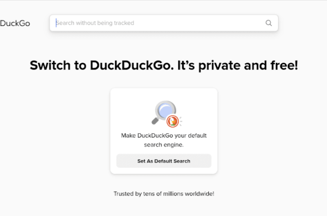Click the Set As Default Search button
This screenshot has height=216, width=327.
tap(163, 161)
